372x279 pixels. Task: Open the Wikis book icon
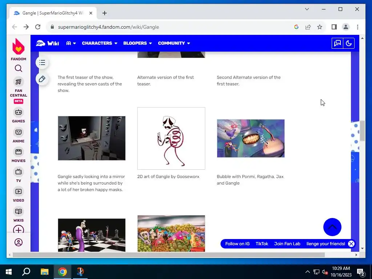coord(18,211)
